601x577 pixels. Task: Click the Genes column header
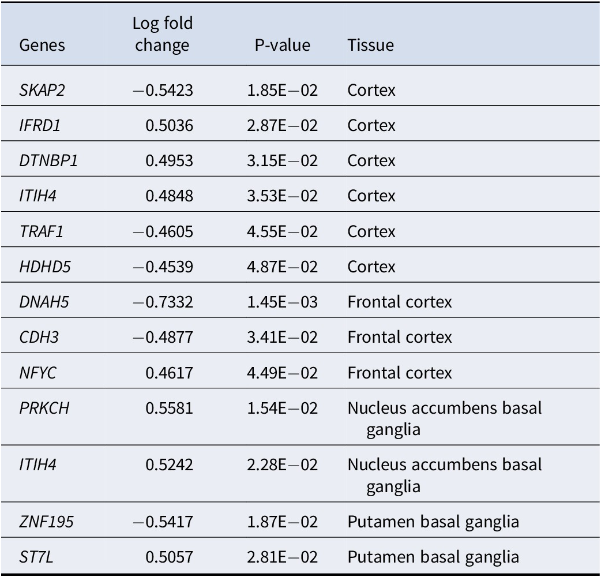tap(42, 45)
